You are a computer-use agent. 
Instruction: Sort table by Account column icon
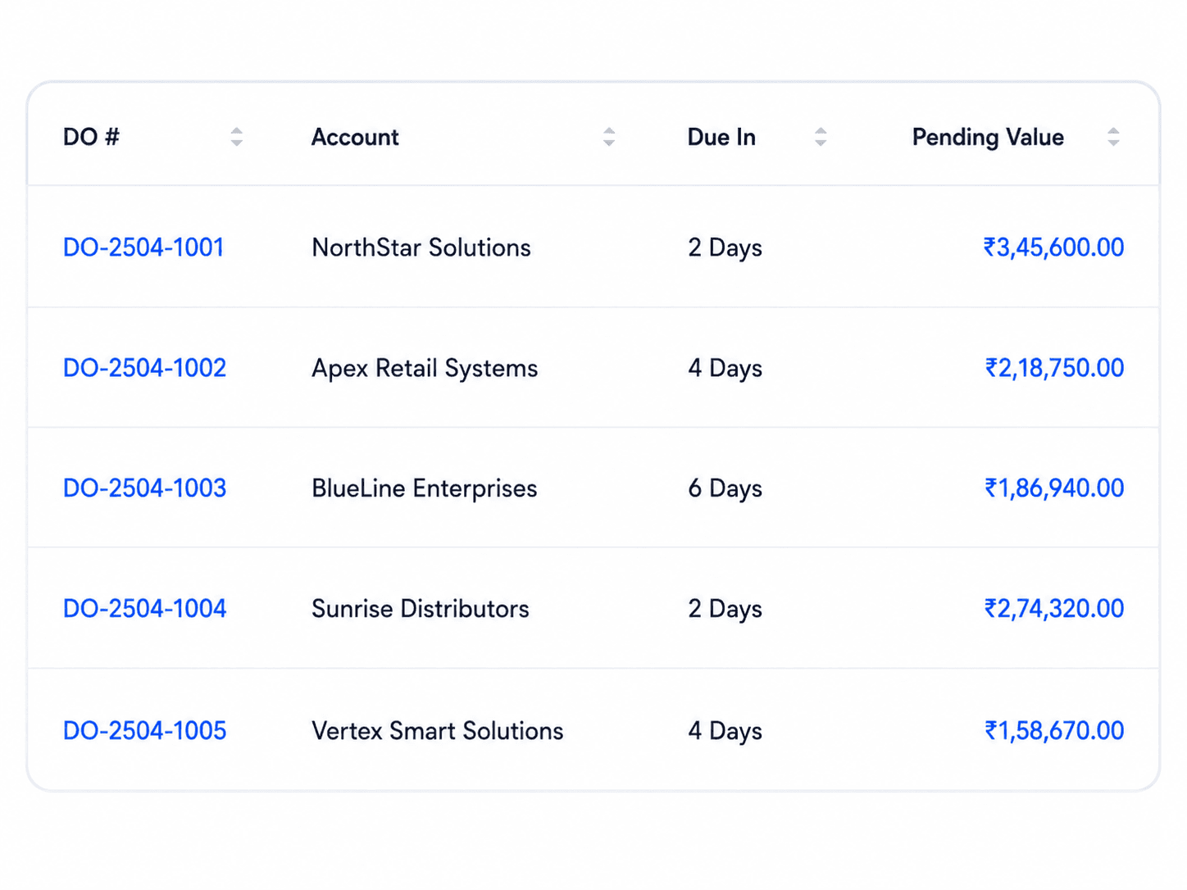coord(608,137)
